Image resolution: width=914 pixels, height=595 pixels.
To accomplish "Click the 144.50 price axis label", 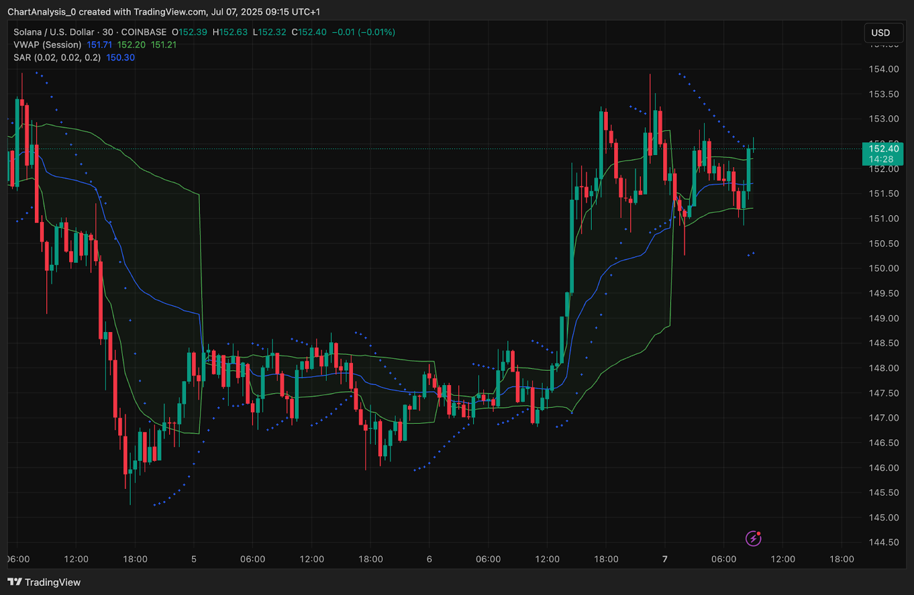I will click(884, 543).
